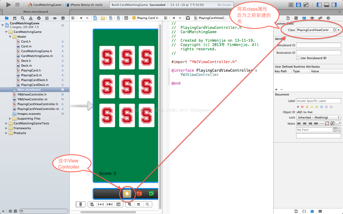
Task: Open Resolve Auto Layout Issues menu
Action: click(x=110, y=204)
